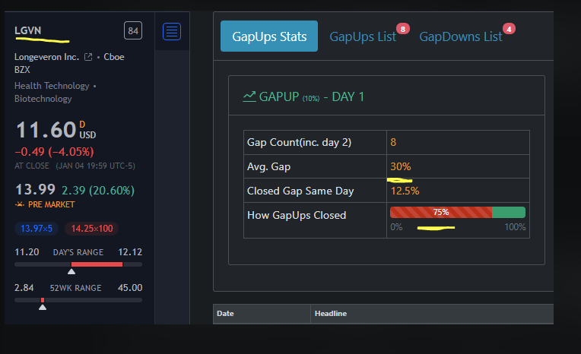Screen dimensions: 581x354
Task: Click the PRE MARKET label
Action: point(52,204)
